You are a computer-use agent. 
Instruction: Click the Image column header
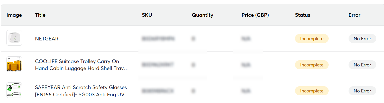point(14,15)
